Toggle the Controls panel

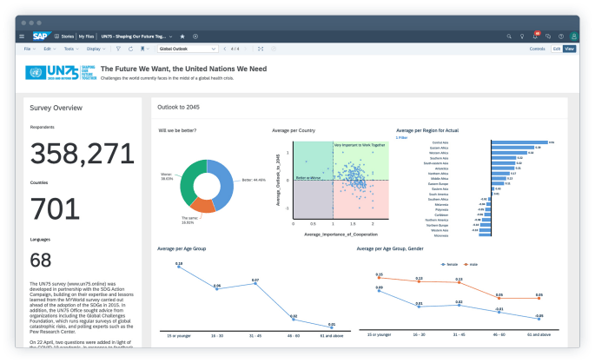pyautogui.click(x=538, y=49)
